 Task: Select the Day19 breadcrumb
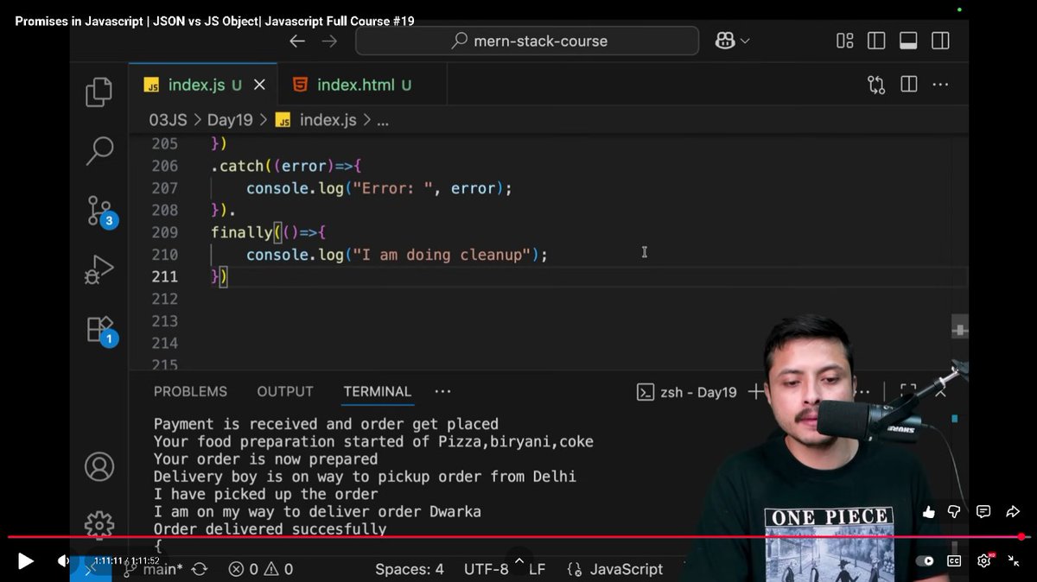[x=230, y=120]
